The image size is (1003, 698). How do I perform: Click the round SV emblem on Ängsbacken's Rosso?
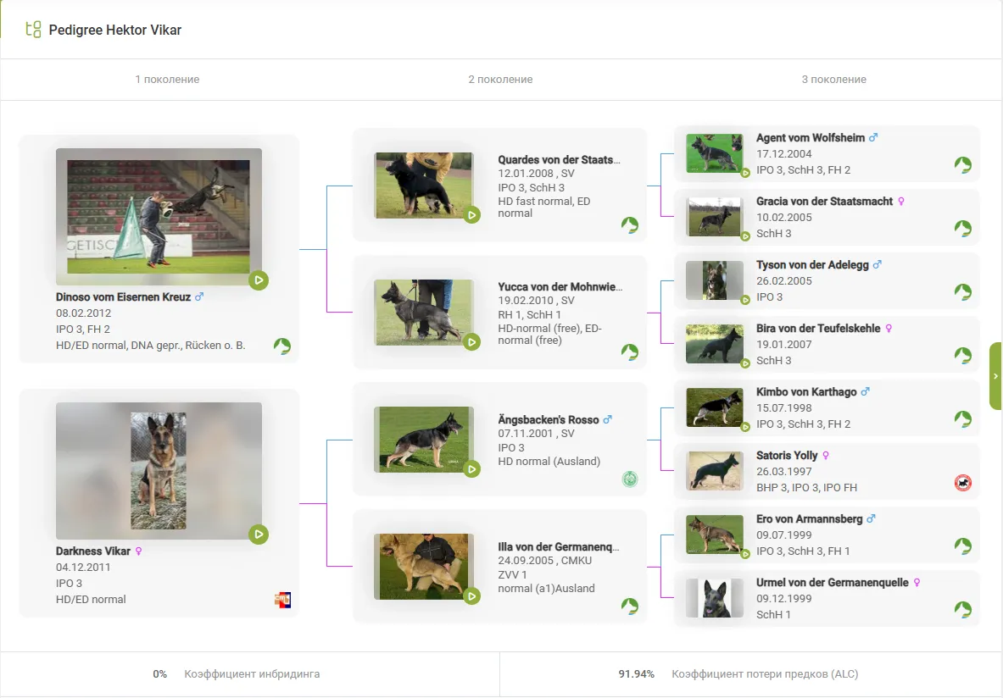[629, 479]
